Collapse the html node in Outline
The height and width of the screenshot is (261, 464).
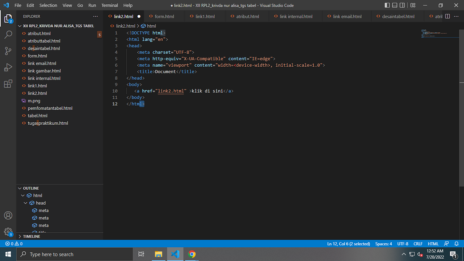(23, 195)
